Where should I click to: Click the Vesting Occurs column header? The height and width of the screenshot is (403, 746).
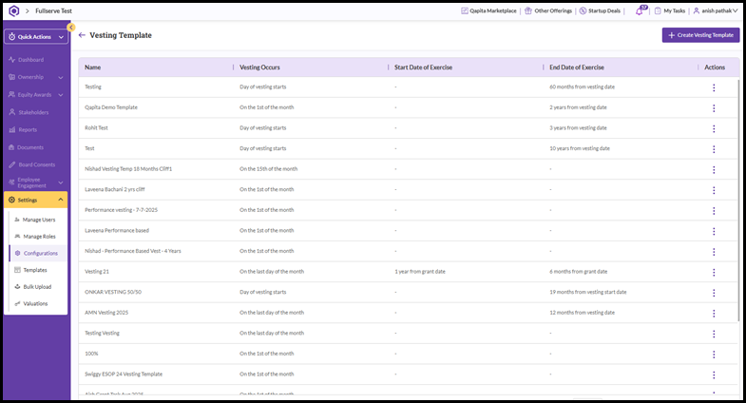point(259,67)
